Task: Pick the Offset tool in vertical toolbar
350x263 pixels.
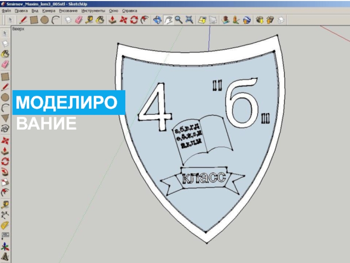Action: pos(5,192)
